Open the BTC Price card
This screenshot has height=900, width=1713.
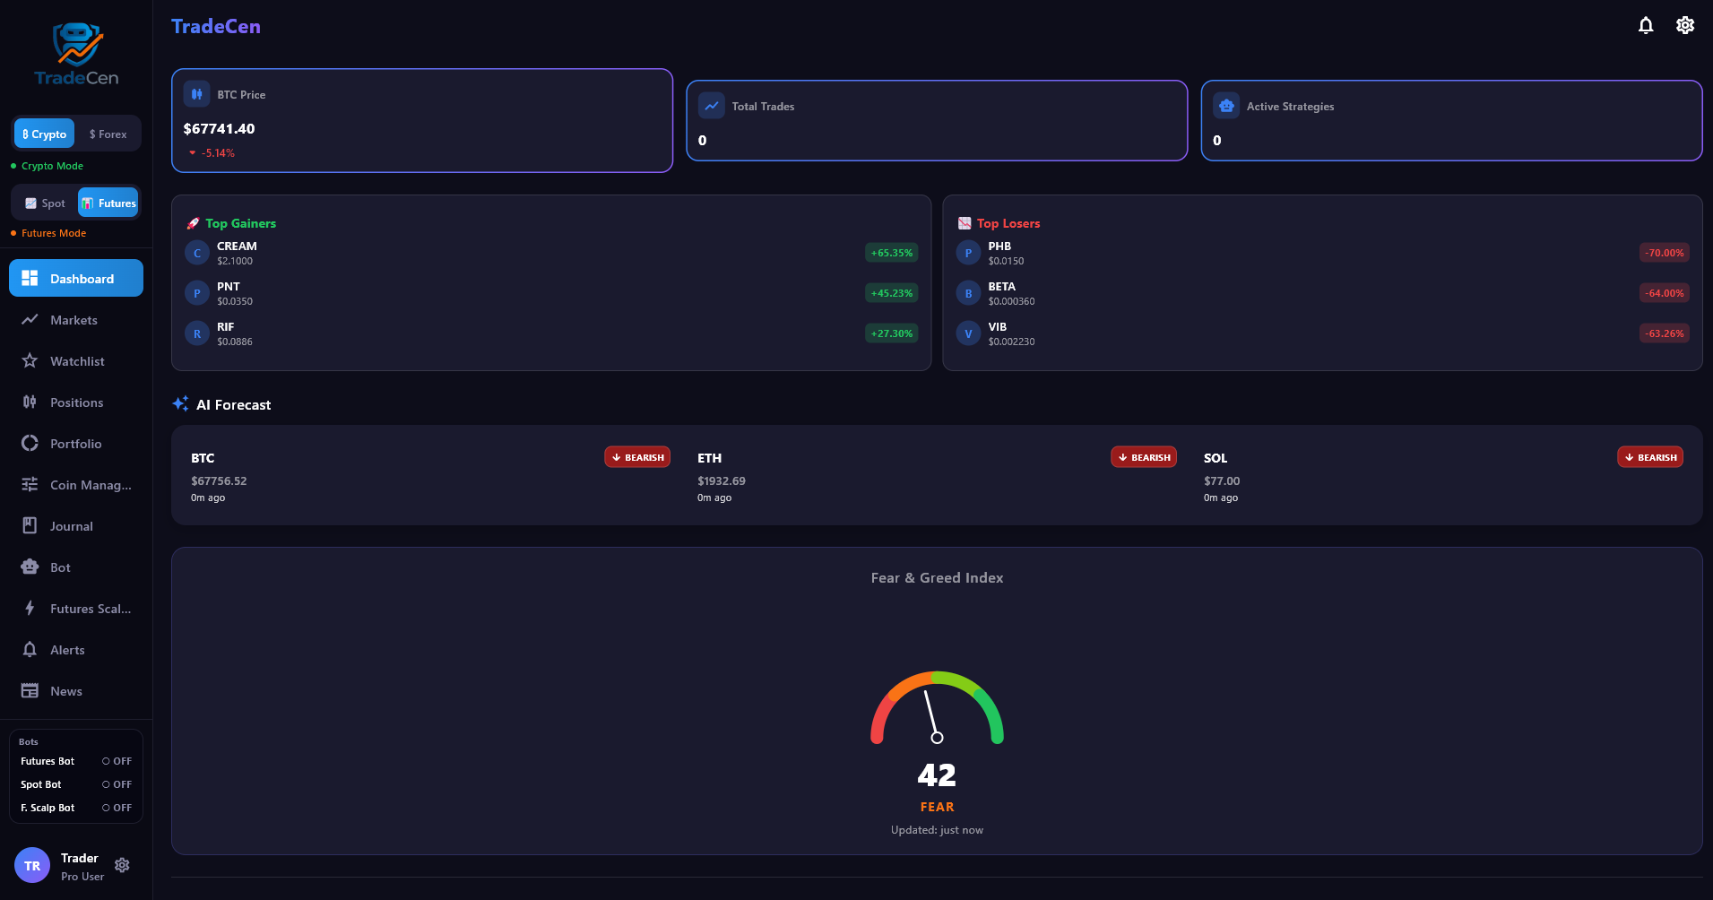coord(422,120)
